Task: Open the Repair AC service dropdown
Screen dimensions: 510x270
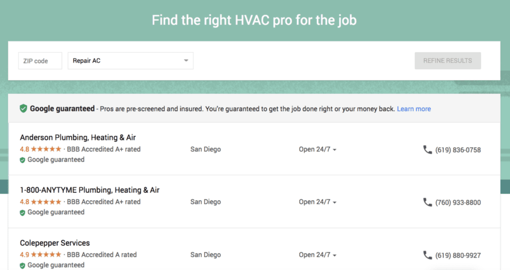Action: point(130,61)
